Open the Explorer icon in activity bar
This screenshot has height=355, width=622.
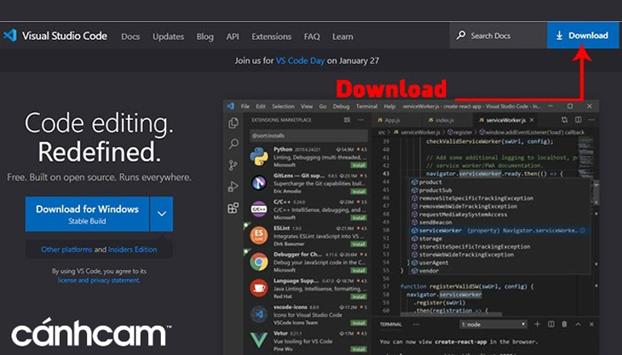[233, 123]
